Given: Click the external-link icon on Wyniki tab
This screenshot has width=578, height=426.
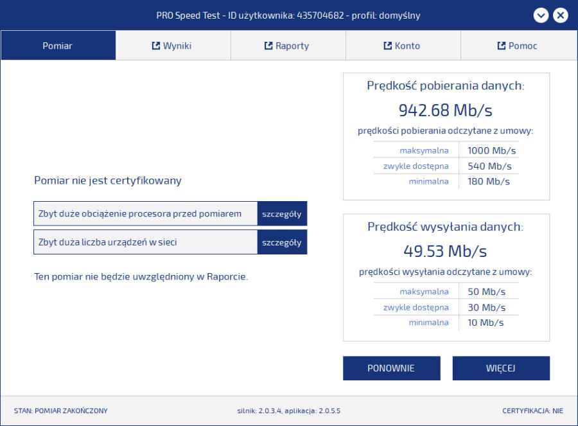Looking at the screenshot, I should point(155,46).
